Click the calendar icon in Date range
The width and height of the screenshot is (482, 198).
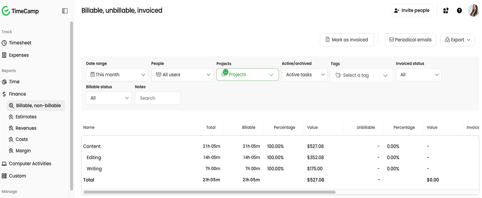click(92, 75)
